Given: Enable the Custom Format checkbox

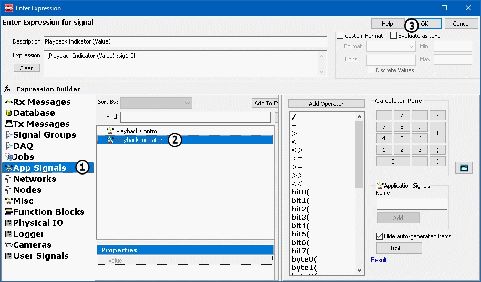Looking at the screenshot, I should [x=340, y=36].
